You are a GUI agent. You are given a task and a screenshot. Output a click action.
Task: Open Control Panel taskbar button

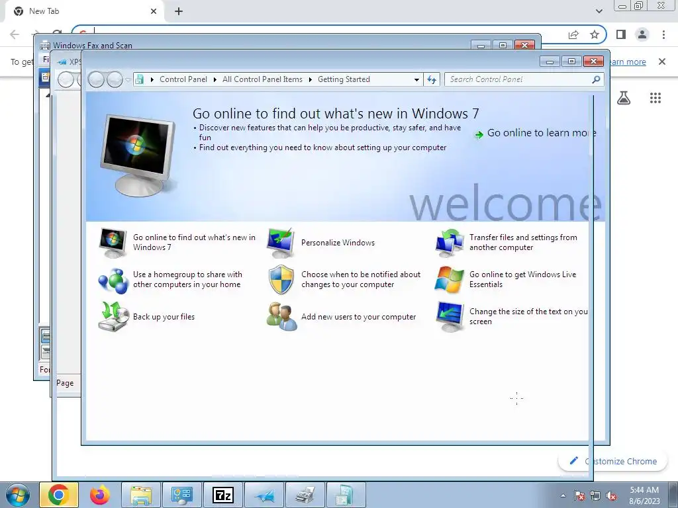[182, 495]
